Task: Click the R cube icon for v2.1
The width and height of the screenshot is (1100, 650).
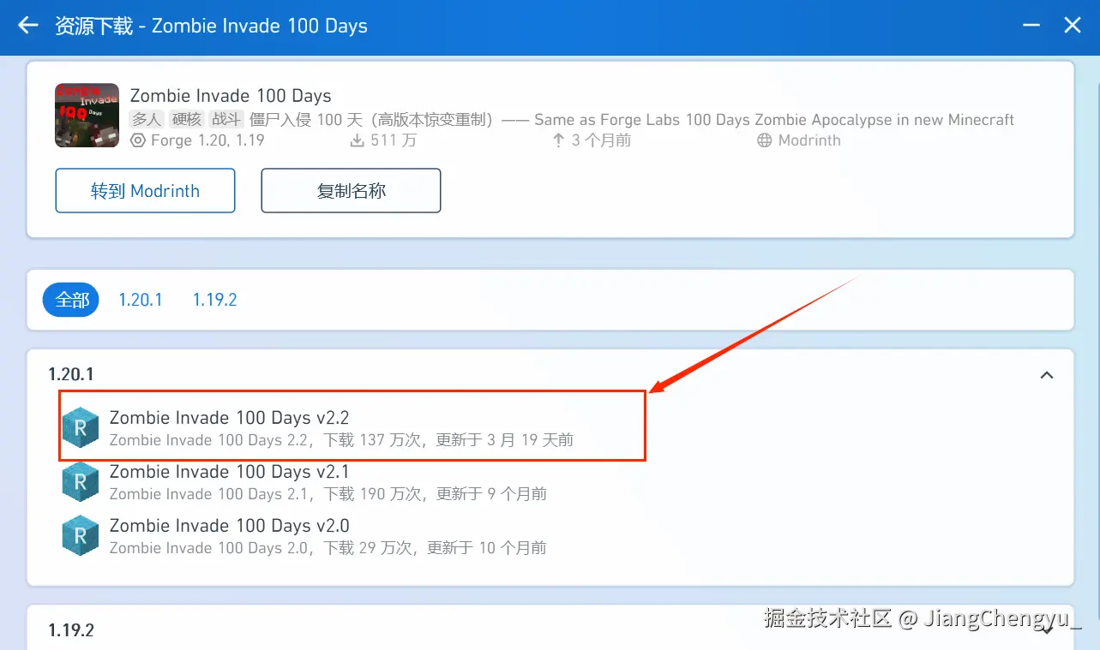Action: click(x=81, y=481)
